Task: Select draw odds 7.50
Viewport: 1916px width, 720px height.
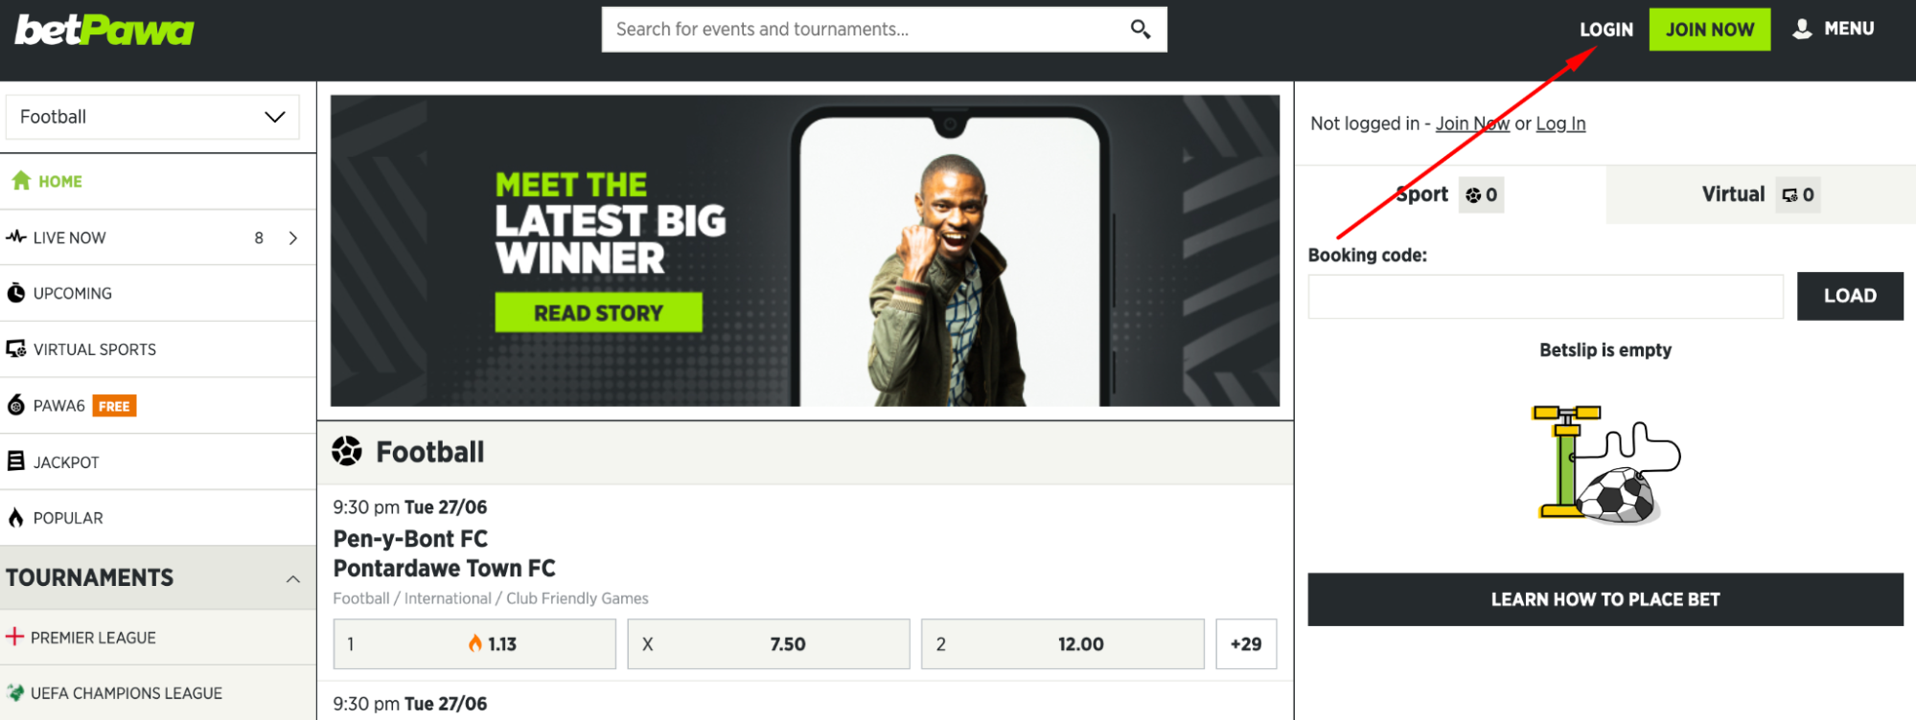Action: click(769, 644)
